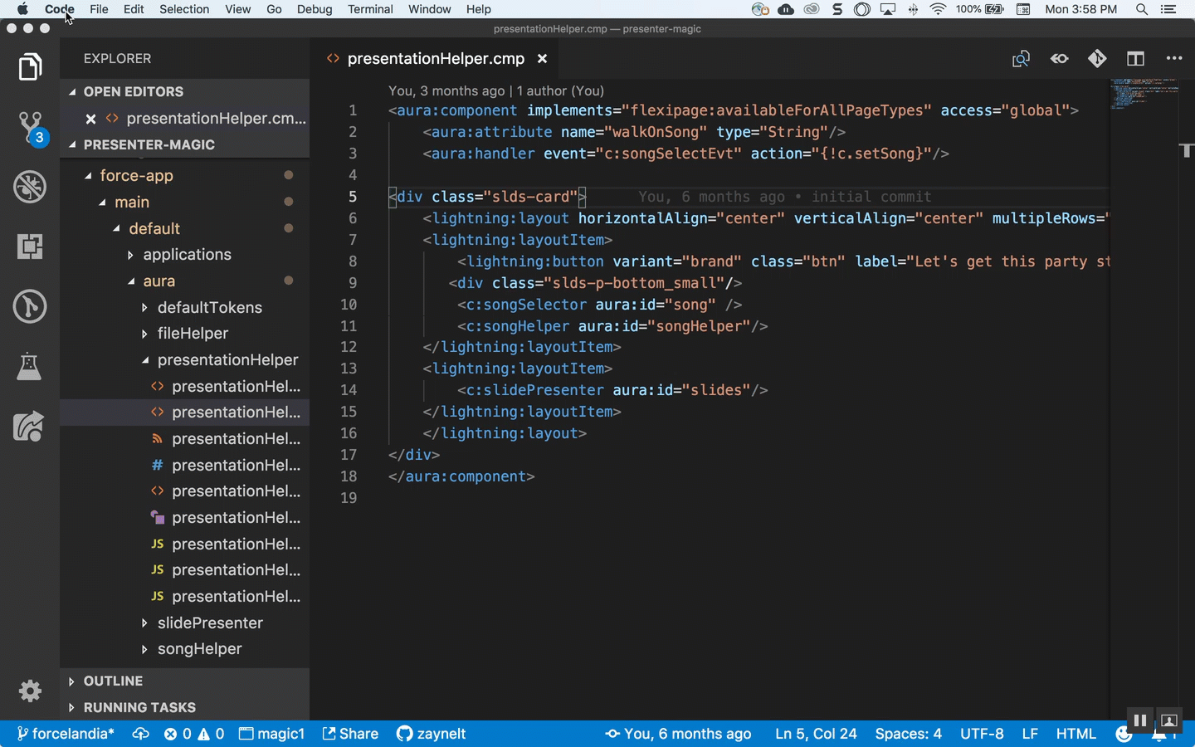Open the Test beaker view

30,366
